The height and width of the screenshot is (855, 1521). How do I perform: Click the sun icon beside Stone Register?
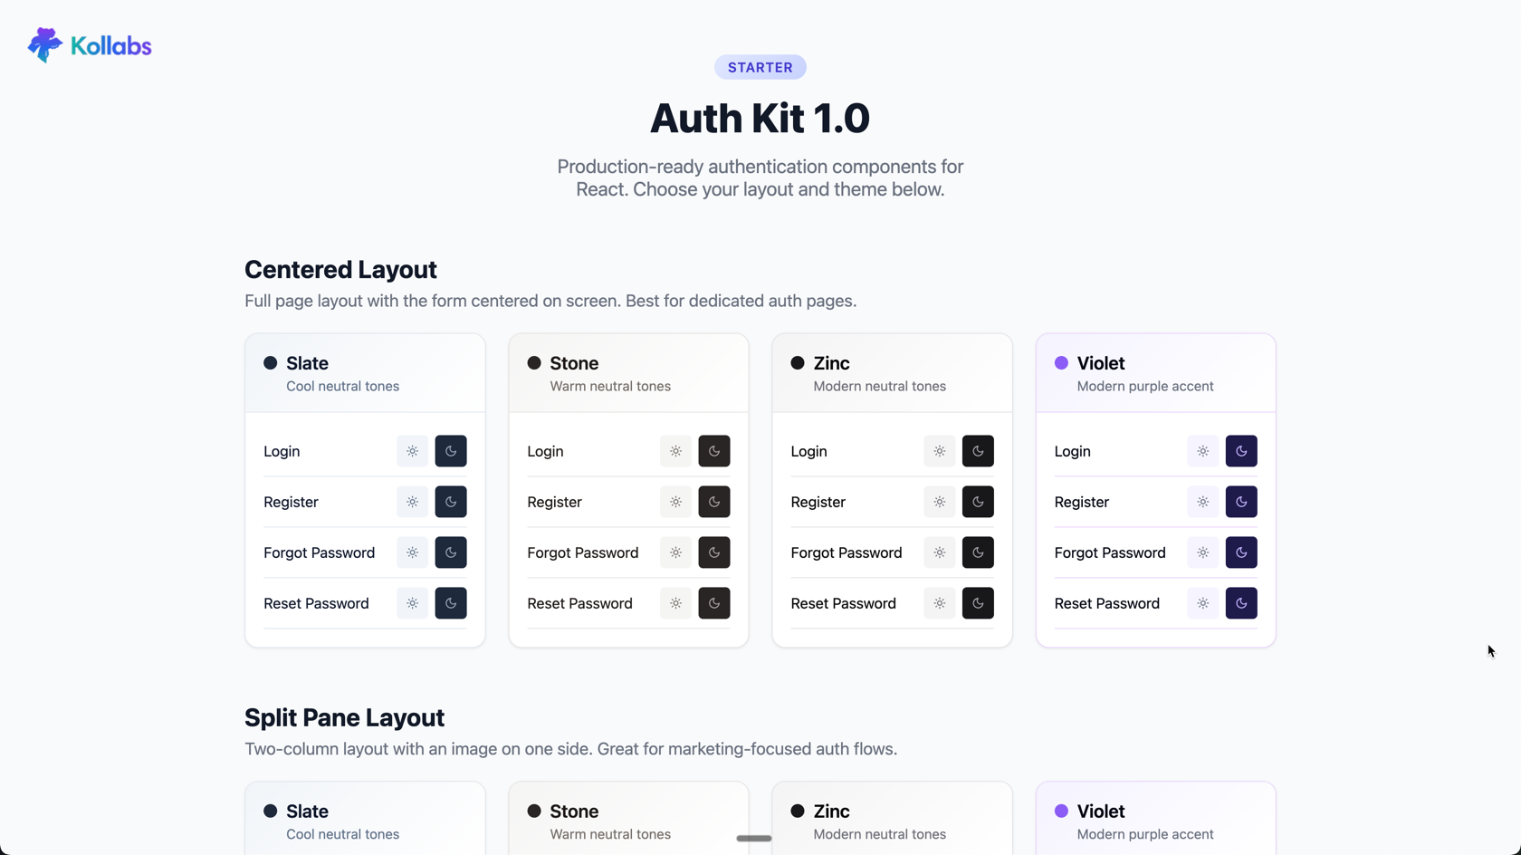(675, 502)
